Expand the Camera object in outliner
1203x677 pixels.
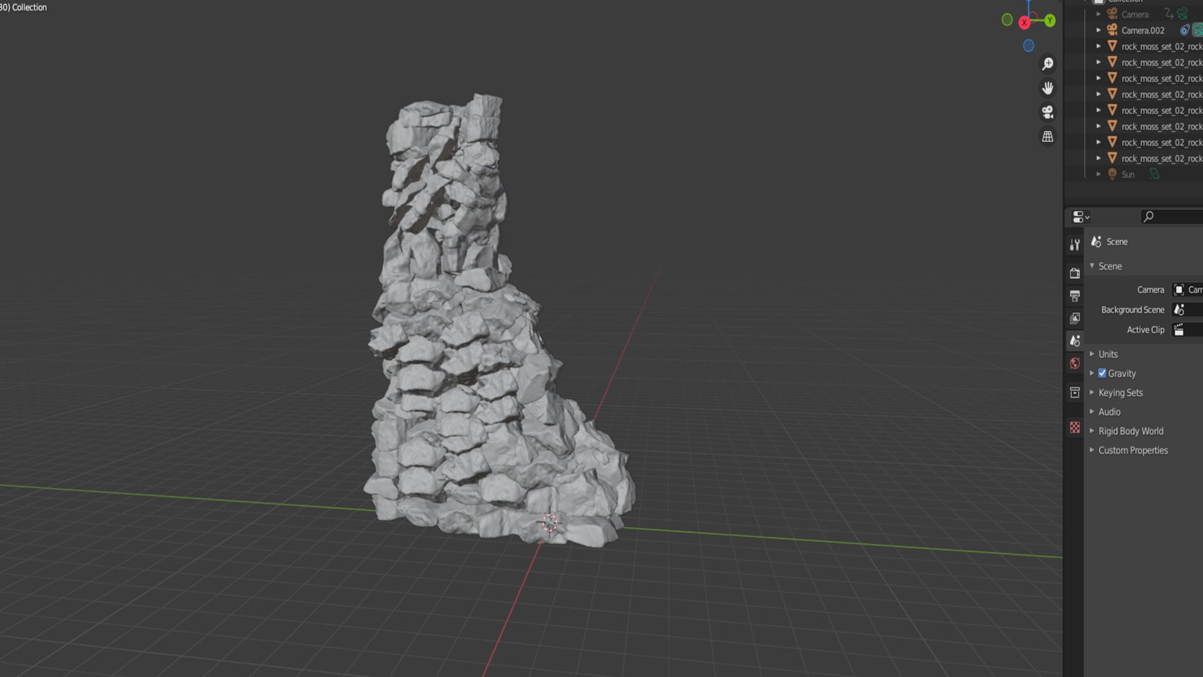[x=1098, y=14]
